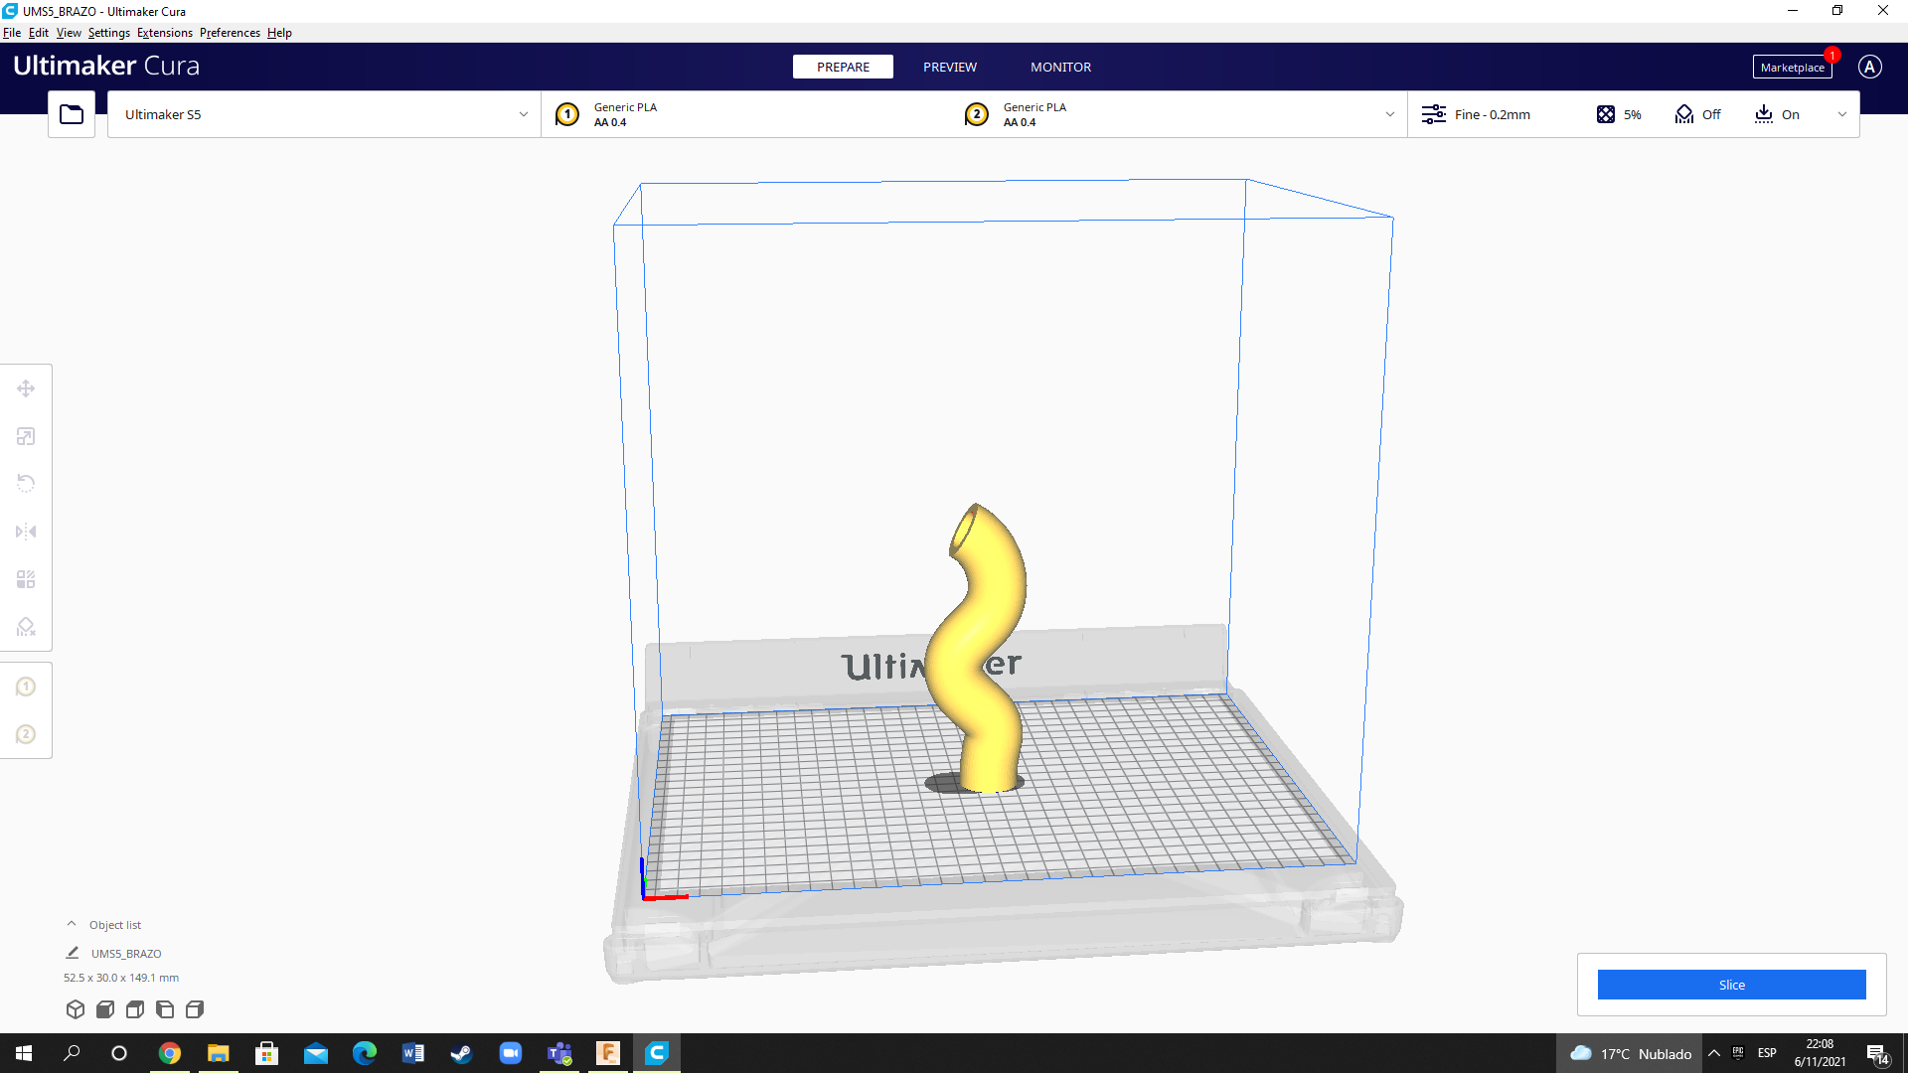Select the yellow arm model in viewport
Image resolution: width=1908 pixels, height=1073 pixels.
tap(979, 646)
